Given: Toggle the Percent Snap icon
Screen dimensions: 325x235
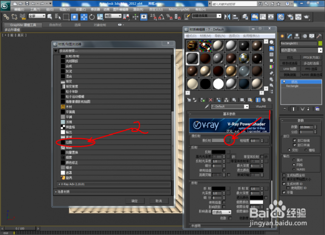Looking at the screenshot, I should click(x=169, y=17).
